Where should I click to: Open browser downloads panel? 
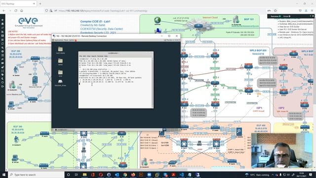coord(306,10)
